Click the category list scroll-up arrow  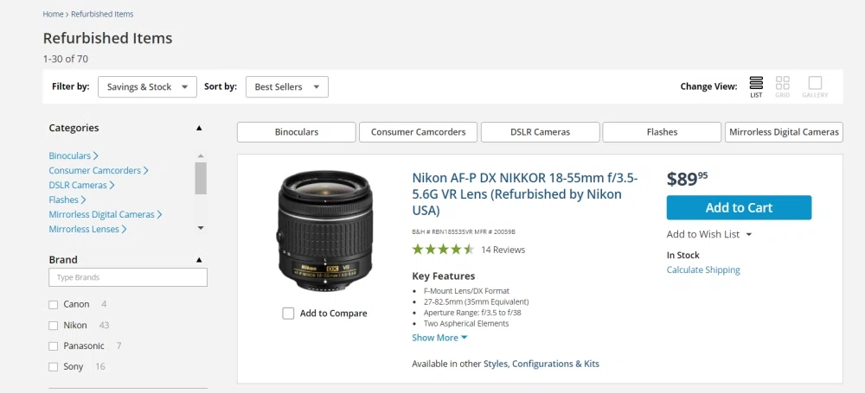click(201, 156)
